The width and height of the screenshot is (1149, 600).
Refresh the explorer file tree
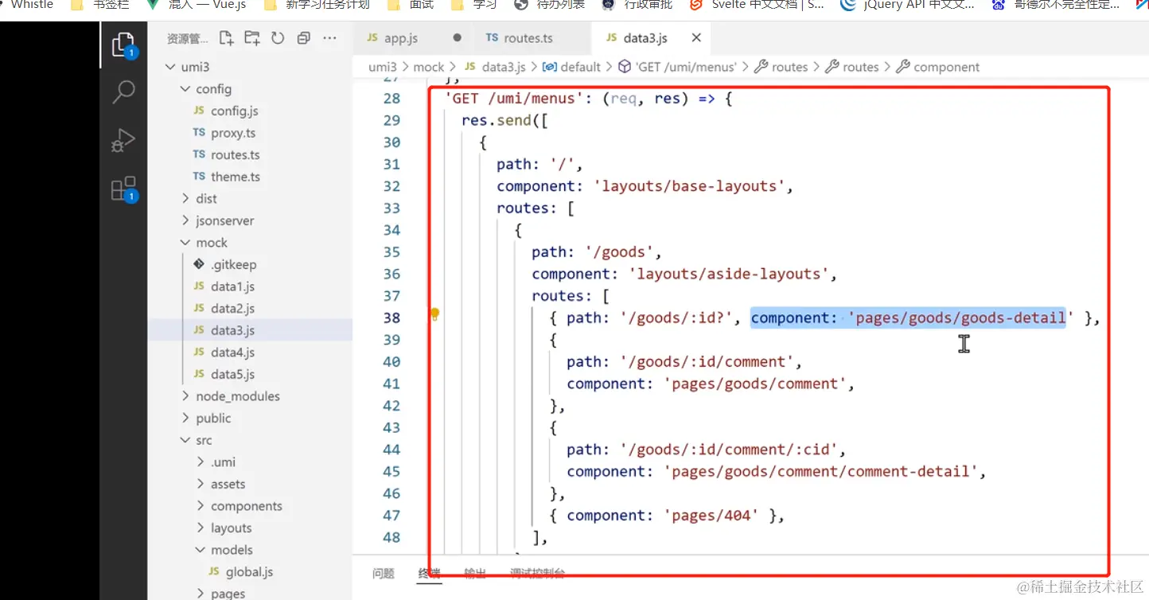click(x=278, y=38)
